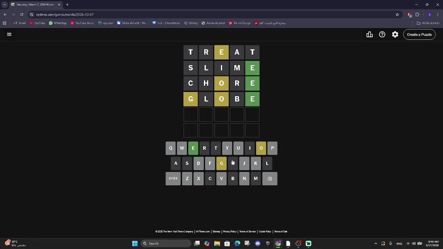Image resolution: width=443 pixels, height=249 pixels.
Task: Click the backspace key on the Wordle keyboard
Action: [x=270, y=178]
